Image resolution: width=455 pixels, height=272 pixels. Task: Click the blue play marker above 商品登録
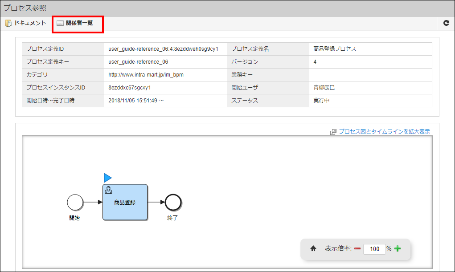pyautogui.click(x=107, y=178)
